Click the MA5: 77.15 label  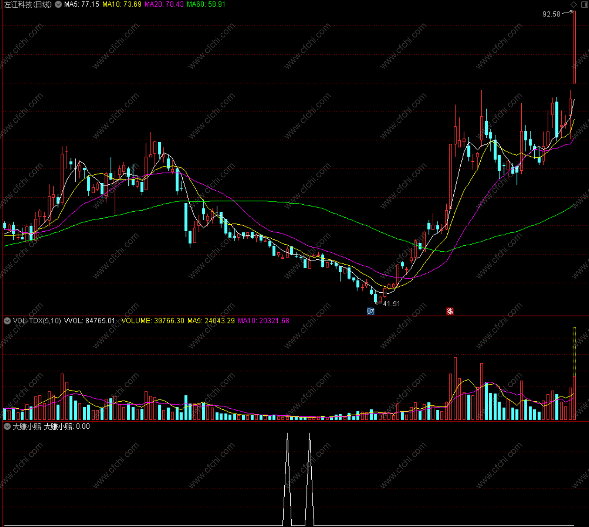point(81,4)
